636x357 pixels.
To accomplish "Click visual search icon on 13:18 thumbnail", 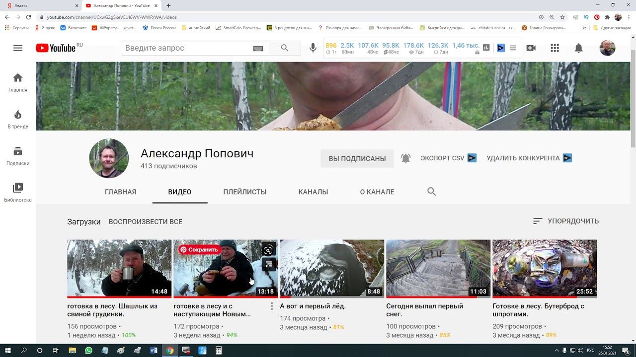I will [268, 250].
